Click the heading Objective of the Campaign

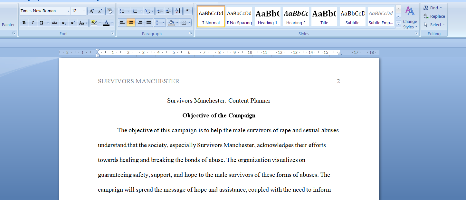click(x=219, y=115)
